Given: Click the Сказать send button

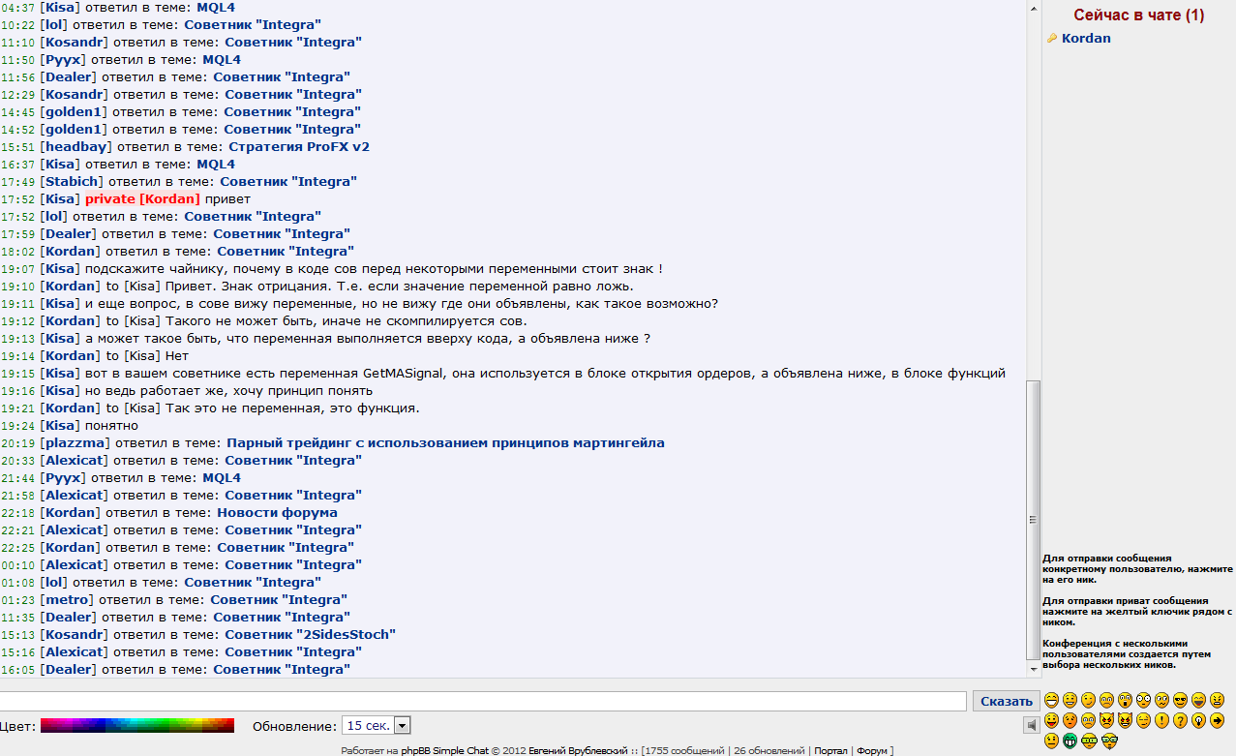Looking at the screenshot, I should [1006, 701].
